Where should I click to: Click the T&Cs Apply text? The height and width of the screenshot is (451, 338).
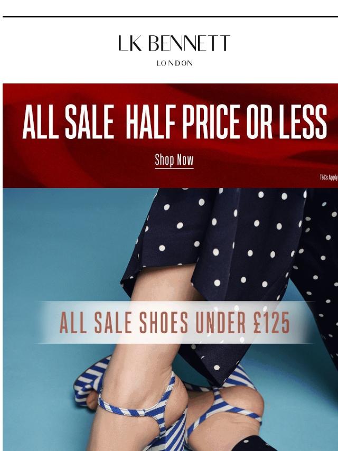[x=328, y=177]
